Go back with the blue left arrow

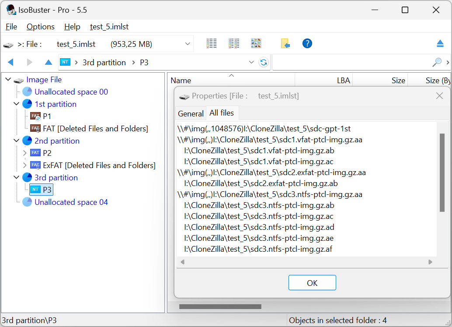pos(10,62)
